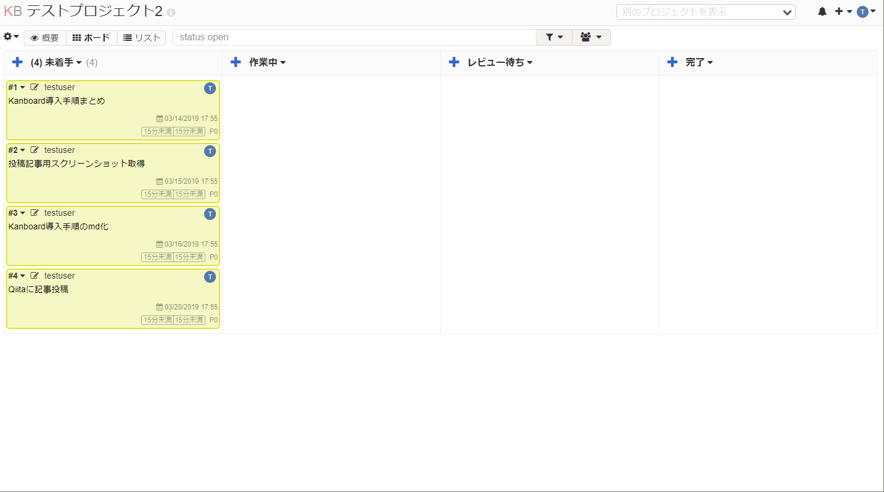Open the users filter dropdown
The width and height of the screenshot is (884, 492).
coord(591,37)
